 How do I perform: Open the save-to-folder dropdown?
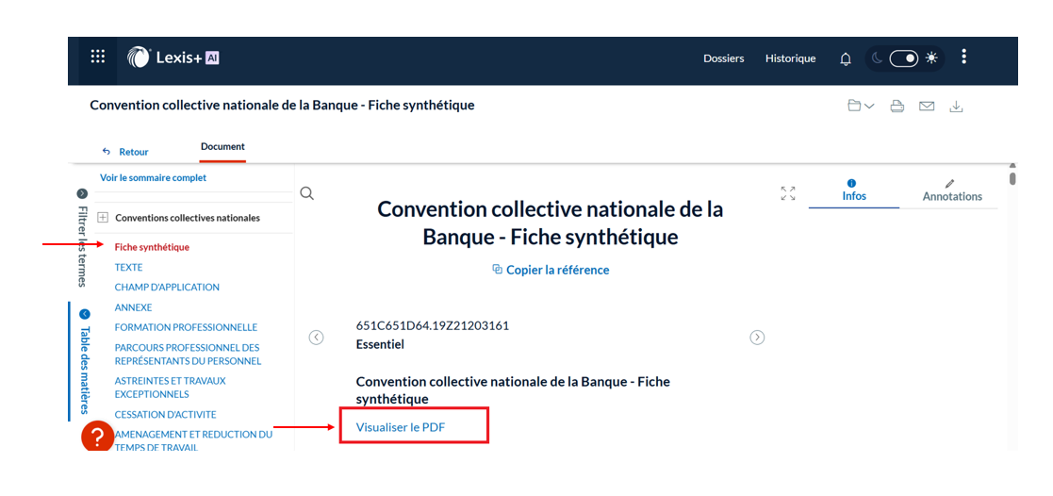click(x=861, y=107)
